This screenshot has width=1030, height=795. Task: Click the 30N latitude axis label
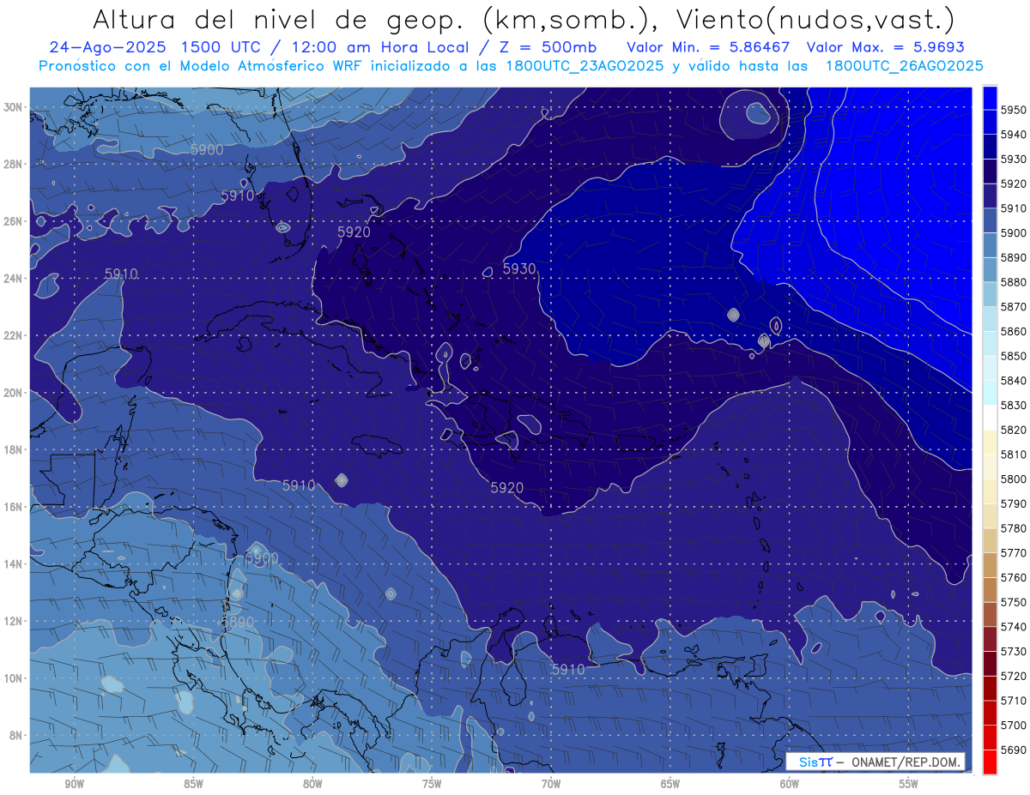pos(14,107)
